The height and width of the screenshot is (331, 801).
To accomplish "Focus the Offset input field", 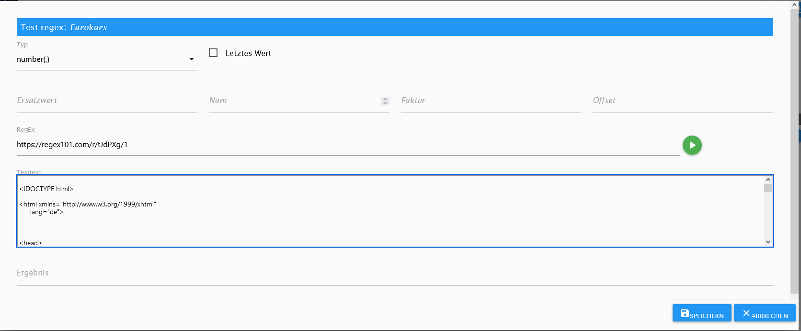I will [x=683, y=101].
